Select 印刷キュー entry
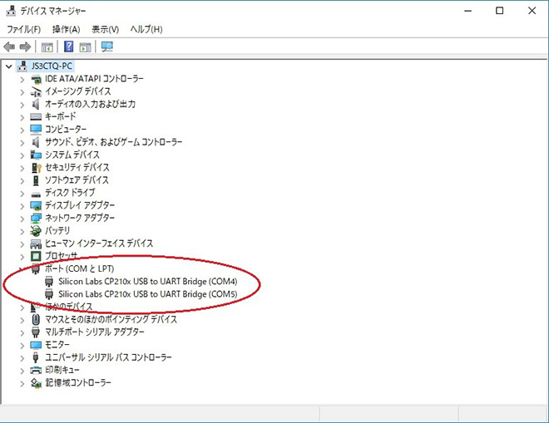Image resolution: width=549 pixels, height=423 pixels. [x=62, y=370]
